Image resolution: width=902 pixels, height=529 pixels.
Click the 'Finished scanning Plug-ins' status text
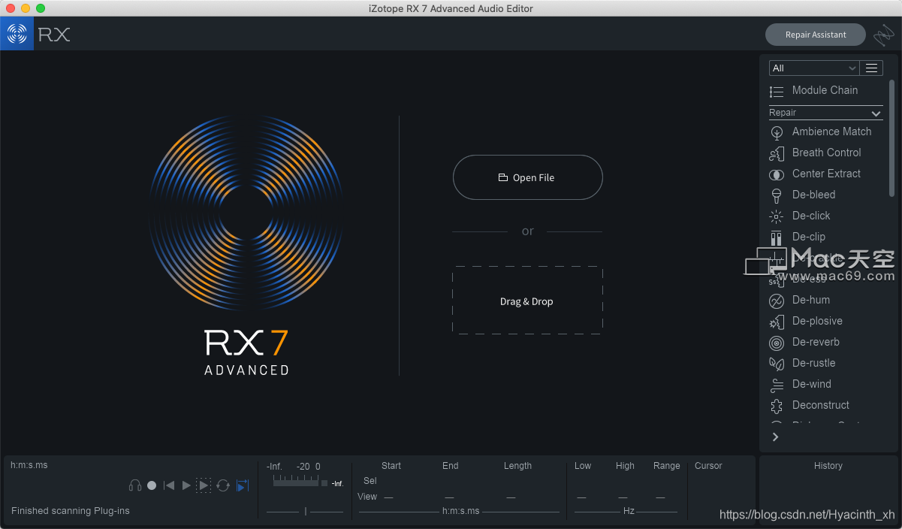(x=71, y=511)
